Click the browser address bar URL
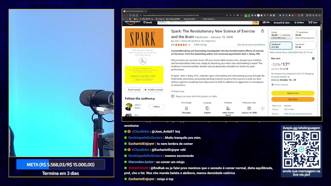The image size is (331, 186). tap(171, 15)
